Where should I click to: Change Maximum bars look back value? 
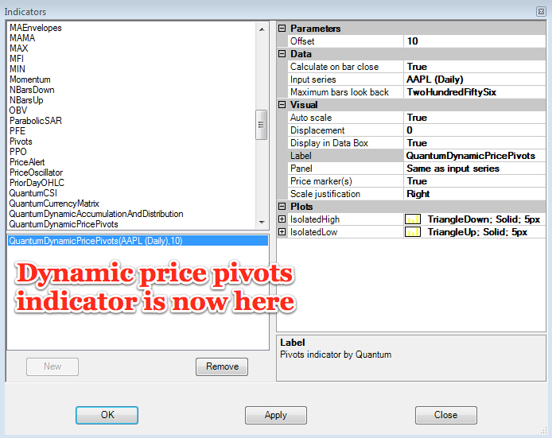475,92
